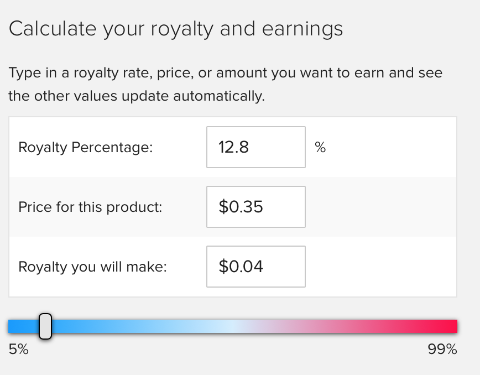Click the instructions text about royalty rate
Image resolution: width=480 pixels, height=375 pixels.
click(225, 84)
